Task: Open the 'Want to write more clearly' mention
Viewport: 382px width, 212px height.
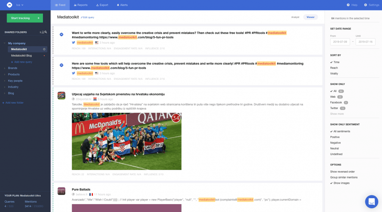Action: 179,35
